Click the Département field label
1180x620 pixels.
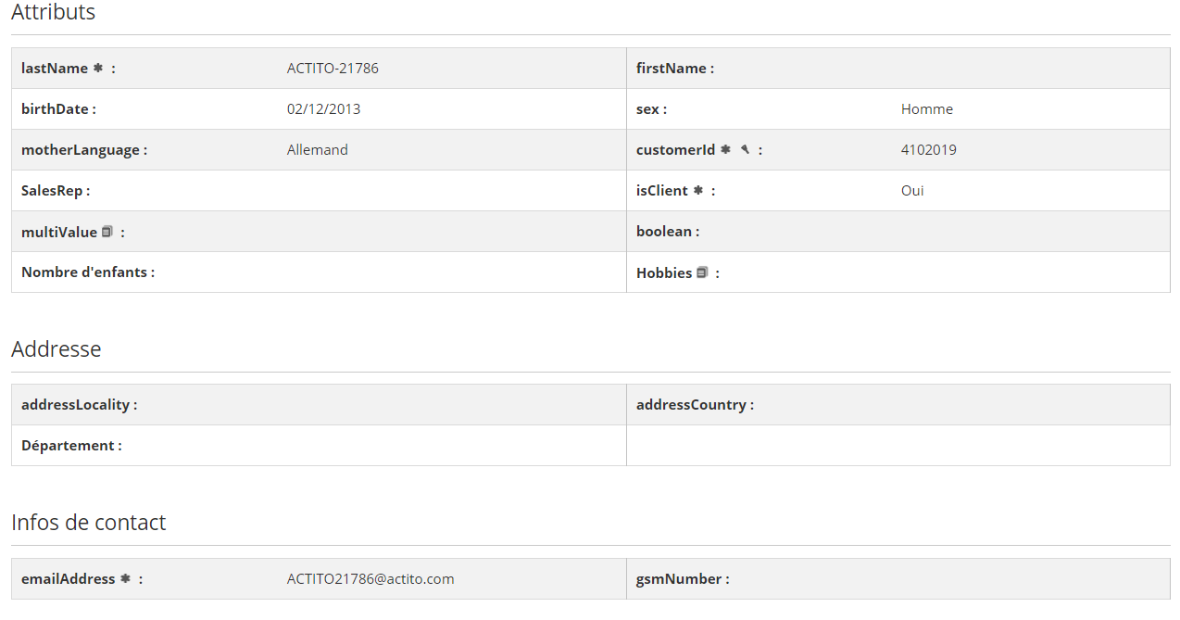click(71, 446)
